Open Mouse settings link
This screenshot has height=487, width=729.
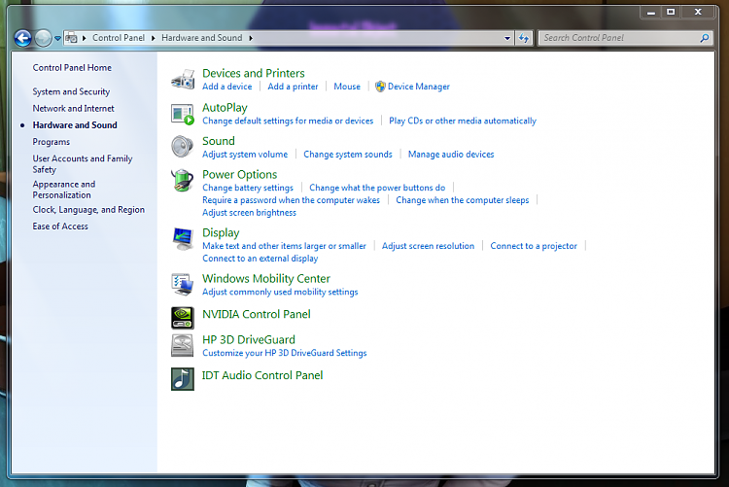pos(347,87)
